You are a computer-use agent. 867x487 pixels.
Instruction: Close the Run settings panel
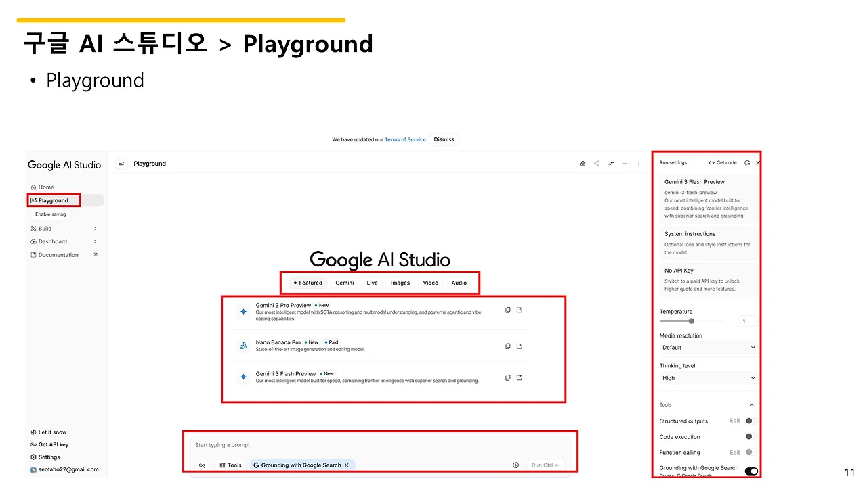[x=758, y=163]
